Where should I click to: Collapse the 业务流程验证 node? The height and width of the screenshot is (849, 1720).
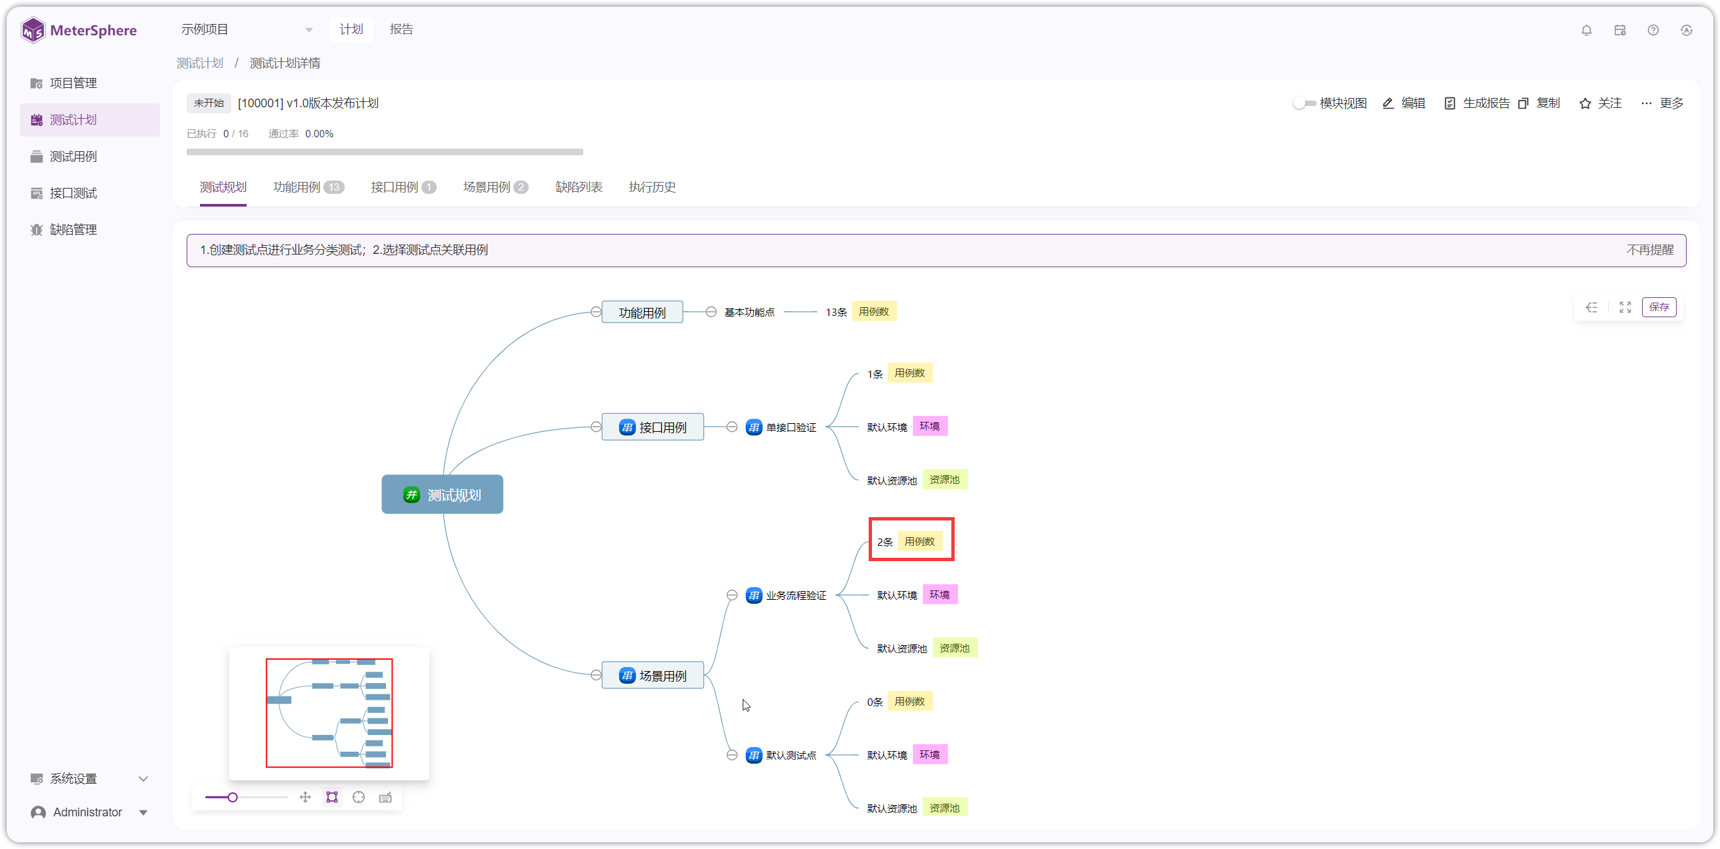tap(732, 594)
